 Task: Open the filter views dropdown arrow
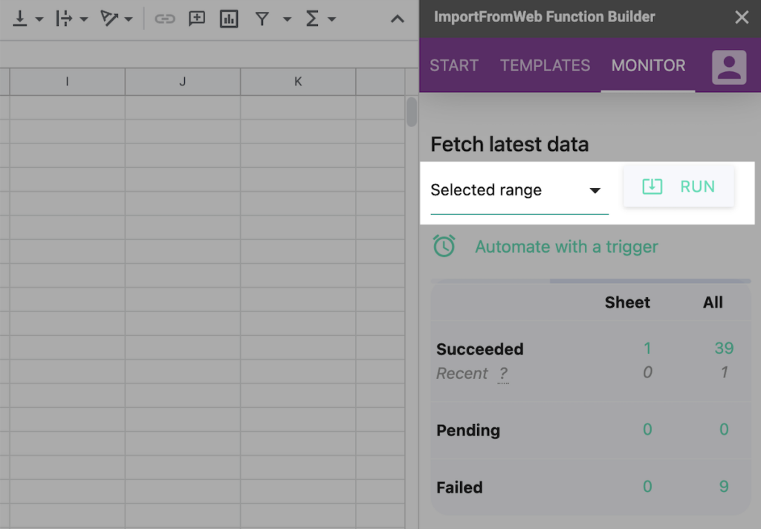click(287, 19)
